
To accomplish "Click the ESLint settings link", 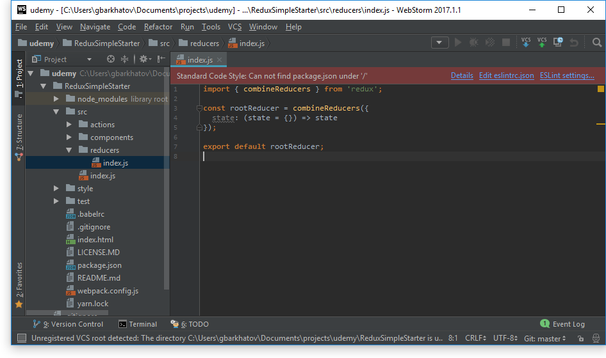I will (x=567, y=75).
